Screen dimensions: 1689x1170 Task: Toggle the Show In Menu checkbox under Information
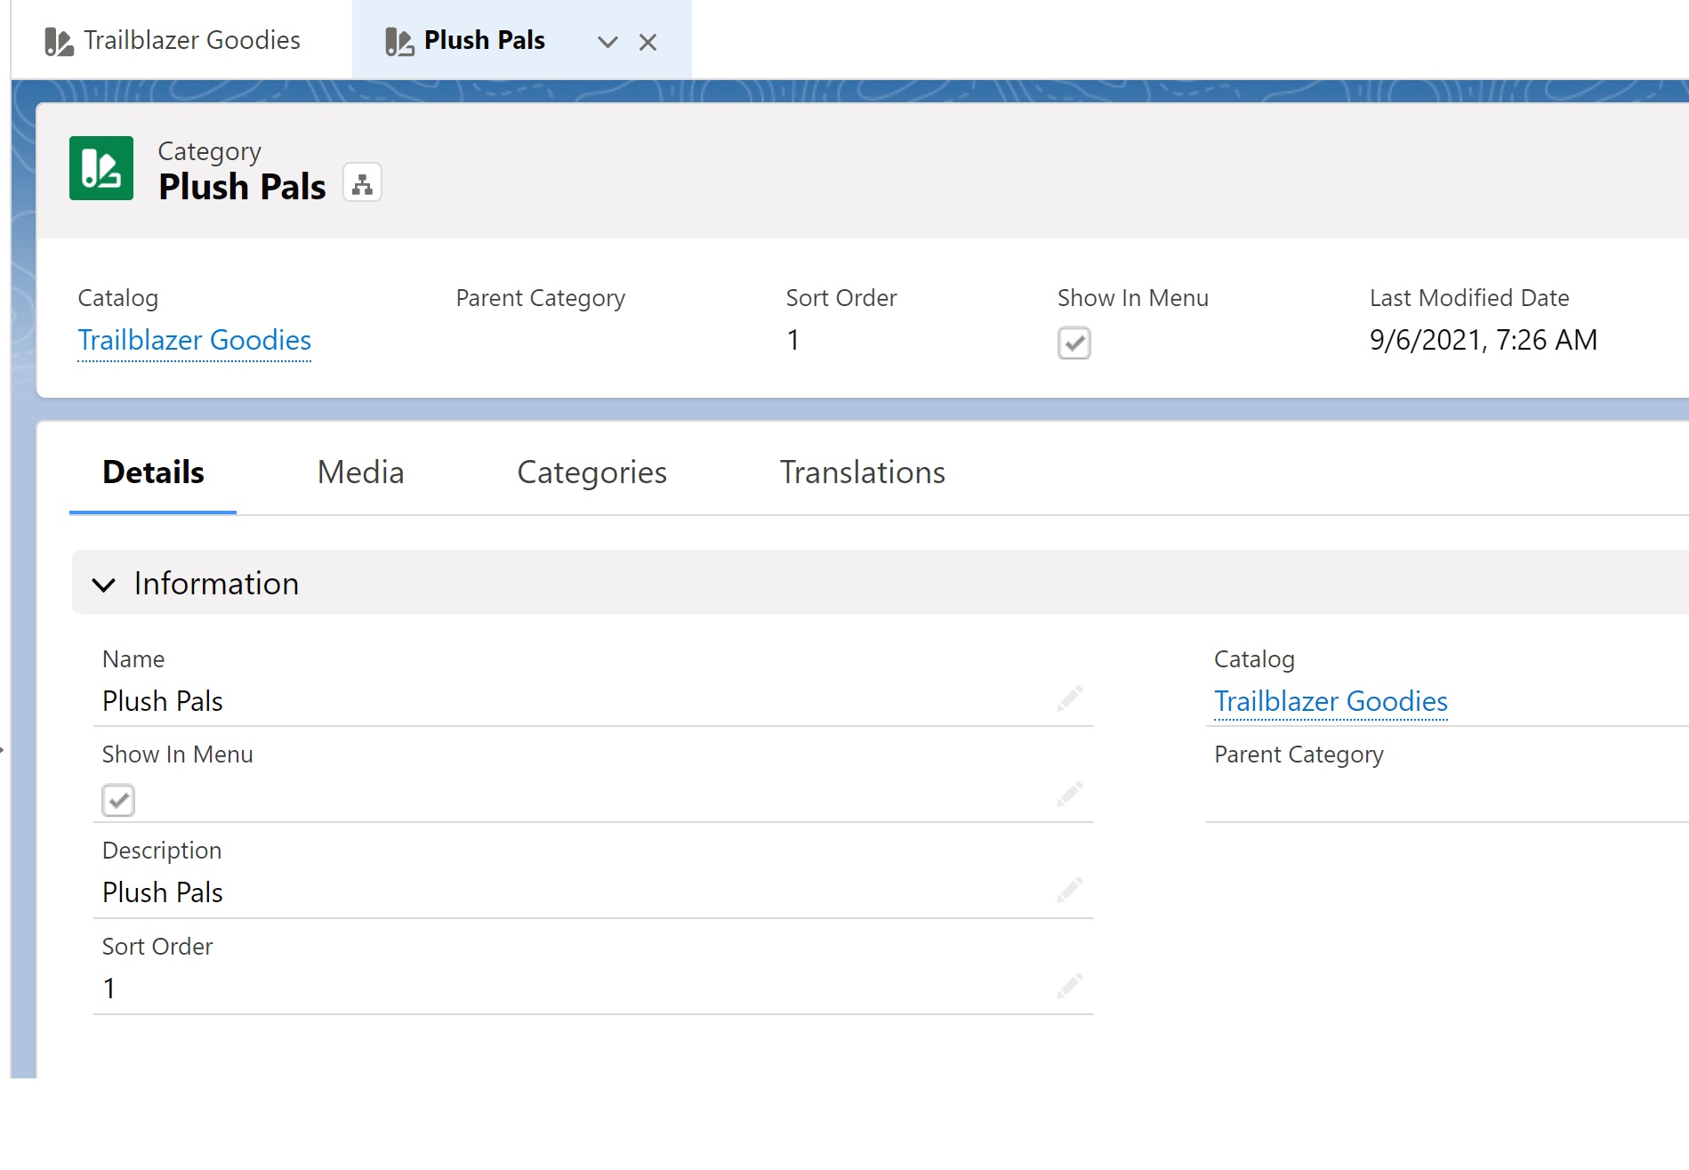118,800
